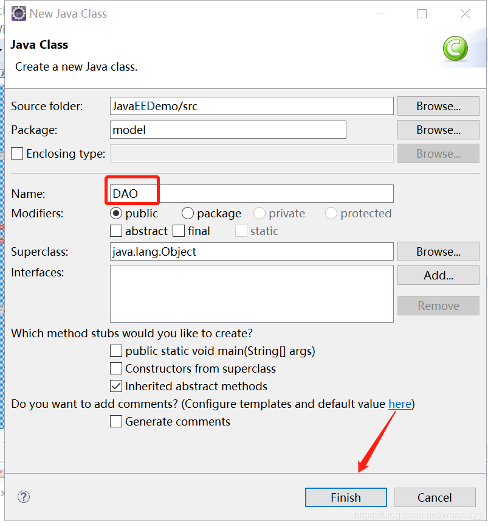488x526 pixels.
Task: Select the package modifier radio button
Action: 188,213
